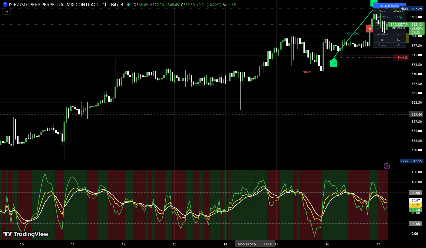This screenshot has width=426, height=248.
Task: Click the yellow indicator value 60.21
Action: click(416, 205)
